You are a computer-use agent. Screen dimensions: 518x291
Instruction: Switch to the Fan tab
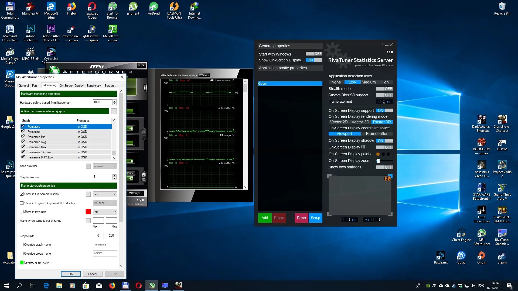(x=34, y=86)
